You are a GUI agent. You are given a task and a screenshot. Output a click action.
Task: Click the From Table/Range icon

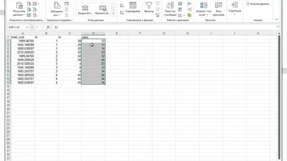tap(29, 15)
